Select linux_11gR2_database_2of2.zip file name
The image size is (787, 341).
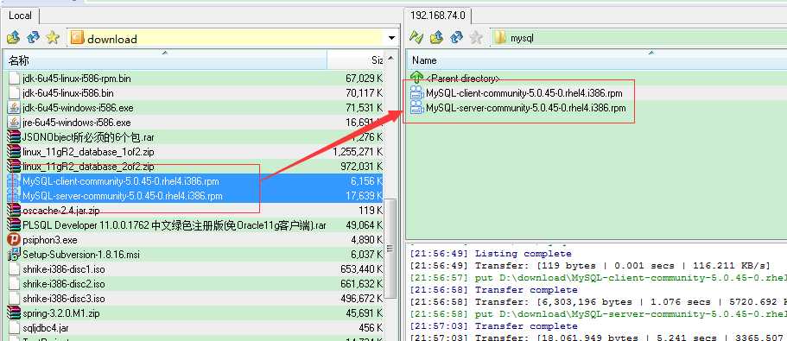(88, 166)
